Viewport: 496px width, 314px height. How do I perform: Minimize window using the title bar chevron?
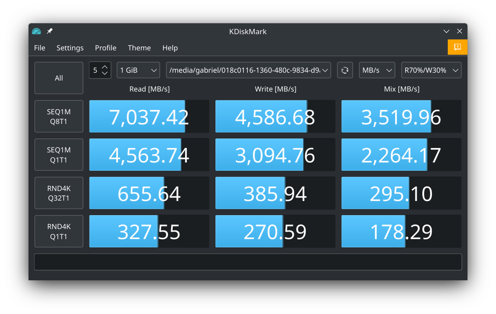446,32
